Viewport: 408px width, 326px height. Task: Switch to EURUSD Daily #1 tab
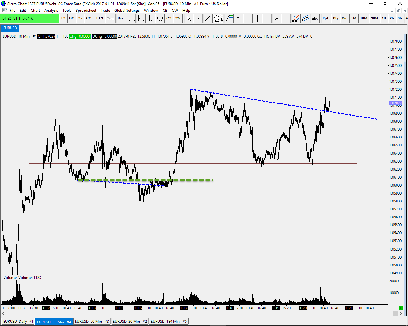[18, 322]
